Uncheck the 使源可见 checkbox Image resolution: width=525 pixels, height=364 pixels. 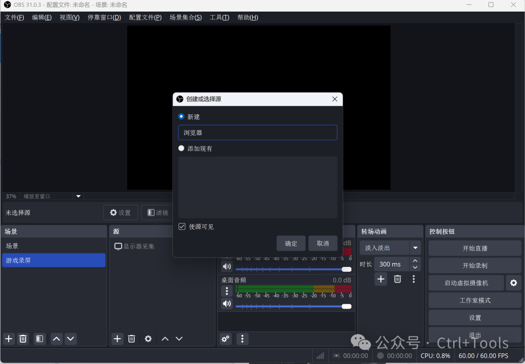pyautogui.click(x=182, y=227)
